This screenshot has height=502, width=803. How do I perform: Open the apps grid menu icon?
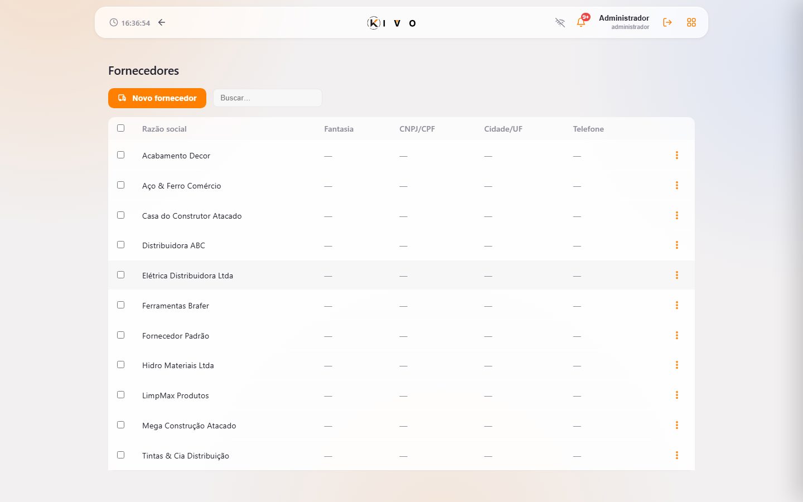[691, 22]
